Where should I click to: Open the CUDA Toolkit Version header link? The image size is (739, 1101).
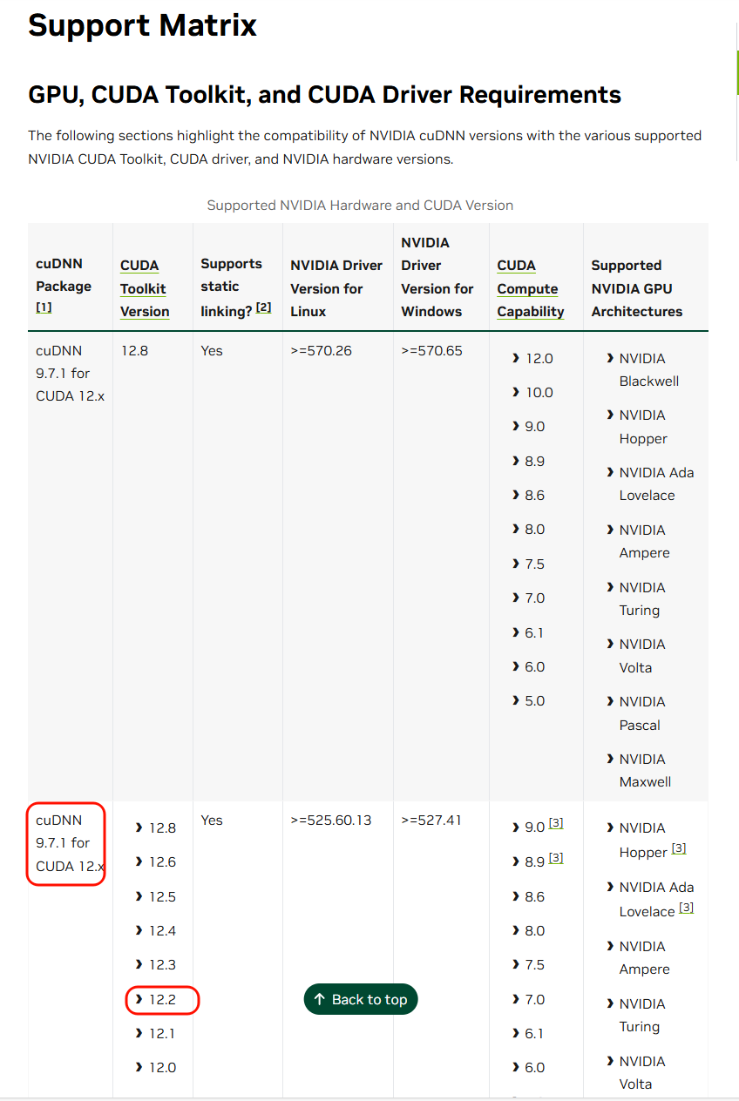click(144, 288)
